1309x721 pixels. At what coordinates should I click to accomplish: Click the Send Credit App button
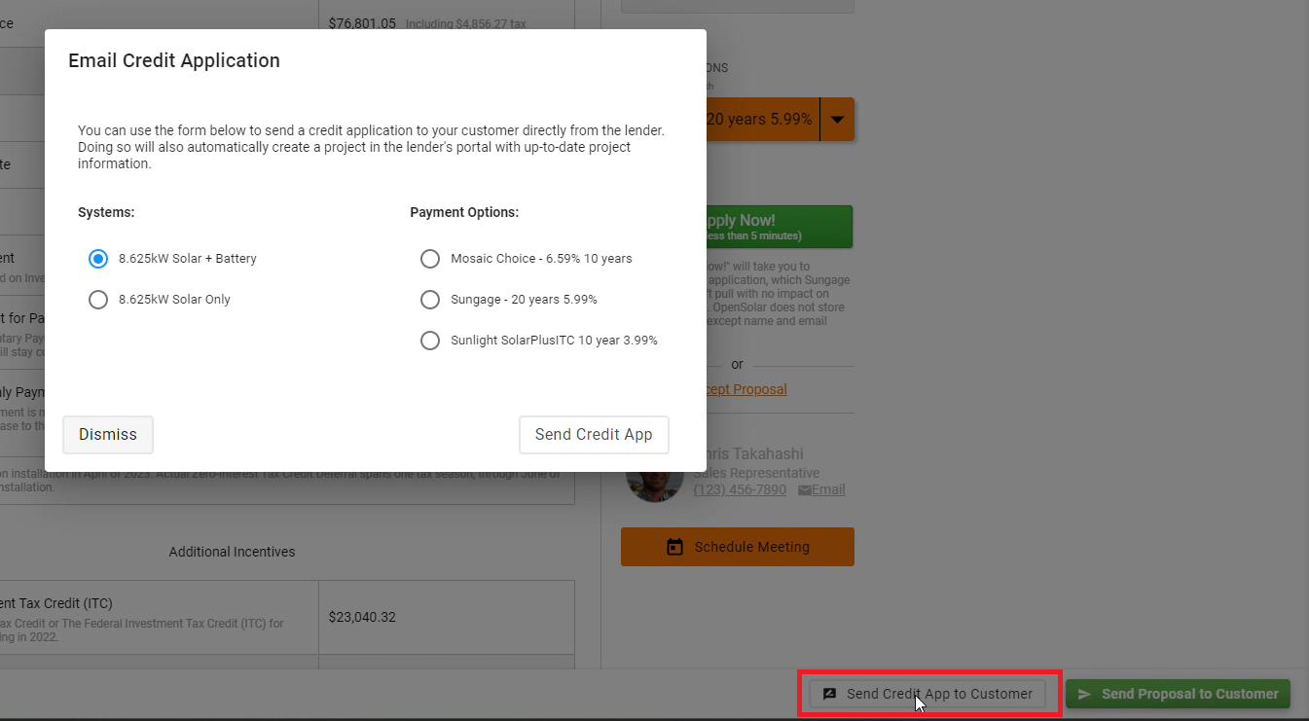coord(594,435)
